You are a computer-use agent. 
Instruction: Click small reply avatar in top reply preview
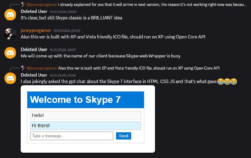23,4
